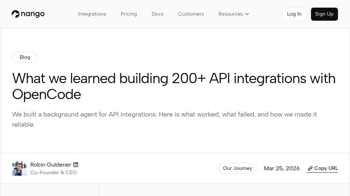Click the author name Robin Guldener
This screenshot has width=350, height=196.
tap(51, 165)
